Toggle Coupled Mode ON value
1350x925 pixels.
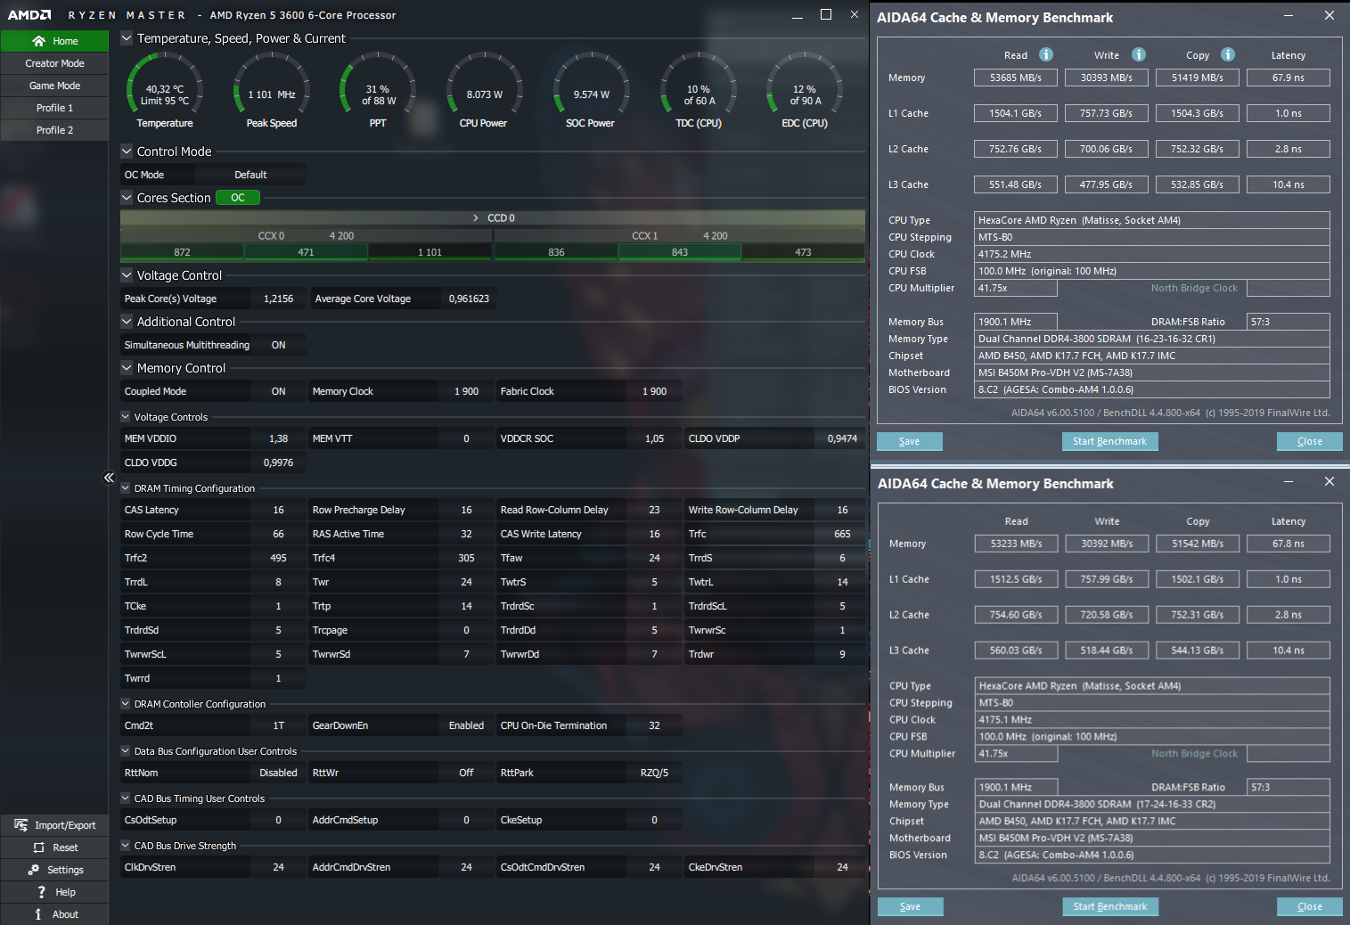pyautogui.click(x=279, y=391)
